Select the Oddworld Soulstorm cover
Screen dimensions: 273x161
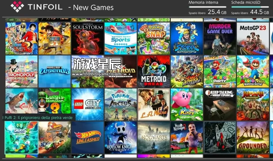pos(88,38)
